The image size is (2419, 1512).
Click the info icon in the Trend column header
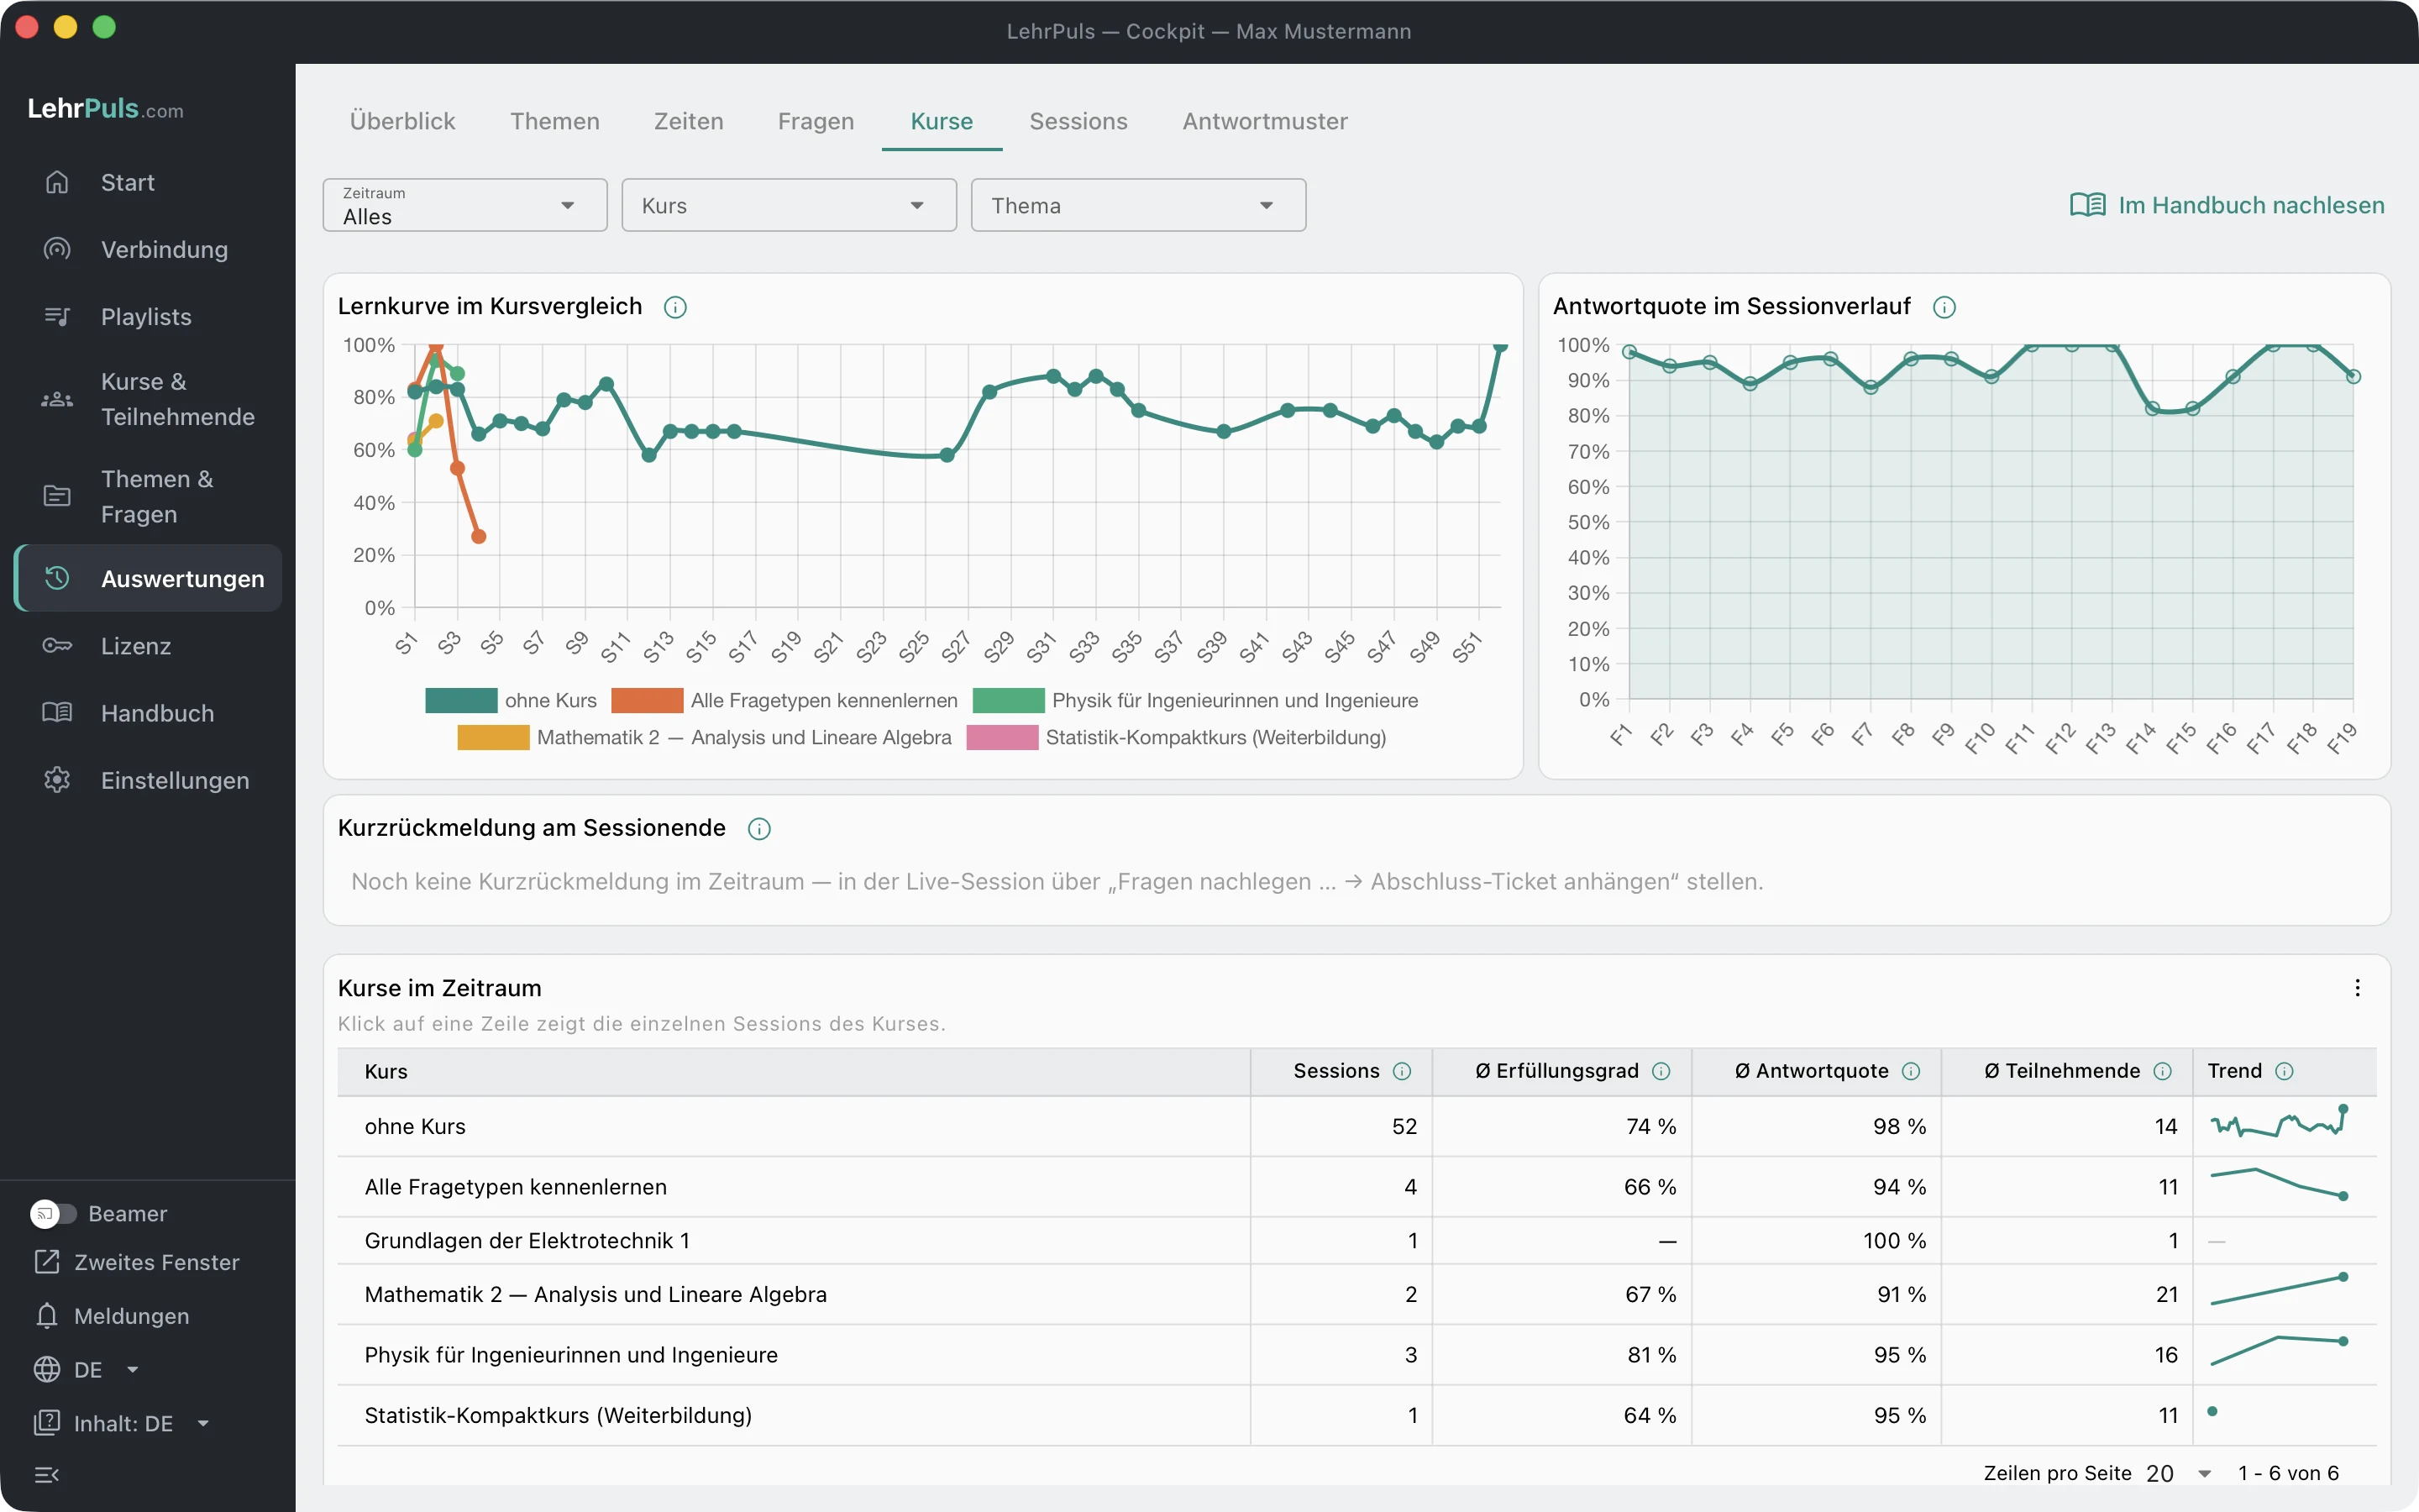coord(2284,1071)
